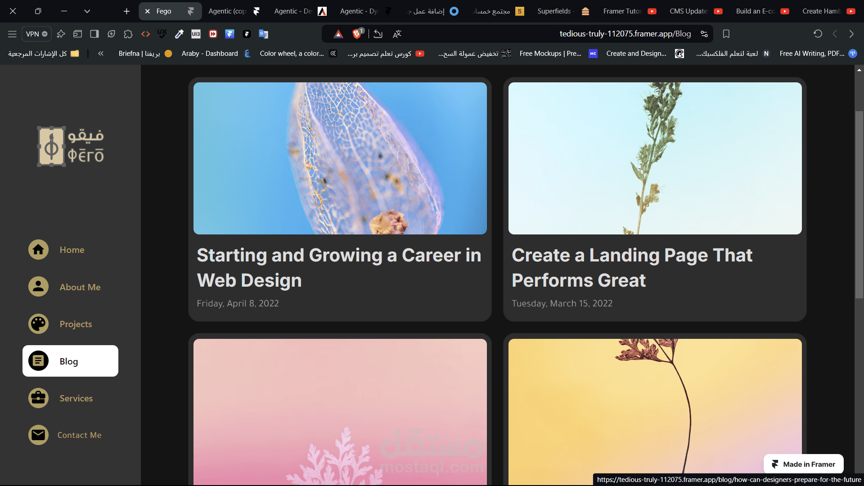Screen dimensions: 864x486
Task: Click the Made in Framer badge
Action: click(x=803, y=464)
